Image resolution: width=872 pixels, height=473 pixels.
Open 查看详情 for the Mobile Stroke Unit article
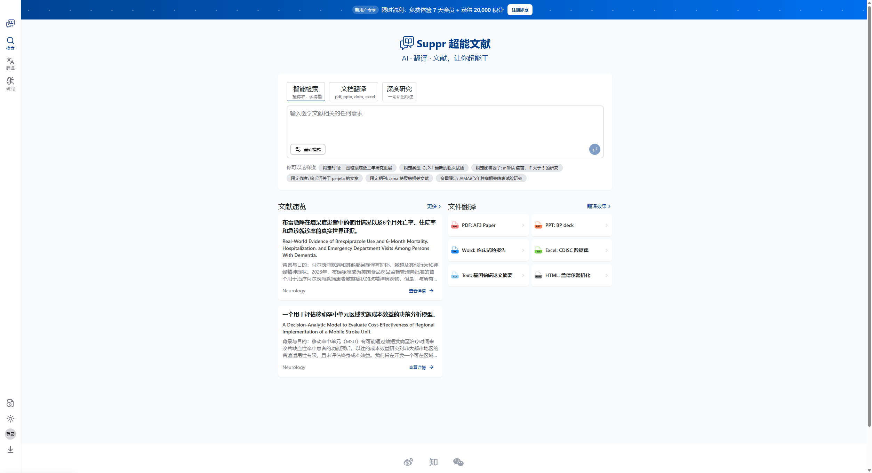(421, 367)
